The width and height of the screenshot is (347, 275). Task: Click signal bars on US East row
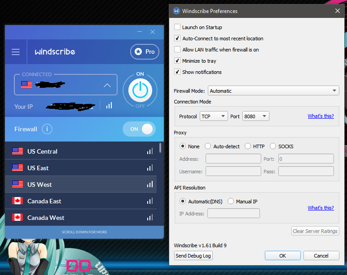150,168
